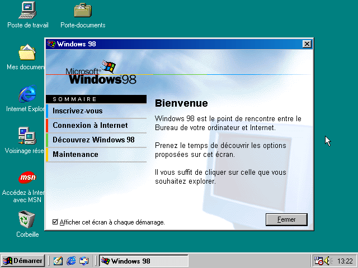Open the Maintenance menu entry
This screenshot has height=268, width=358.
76,155
